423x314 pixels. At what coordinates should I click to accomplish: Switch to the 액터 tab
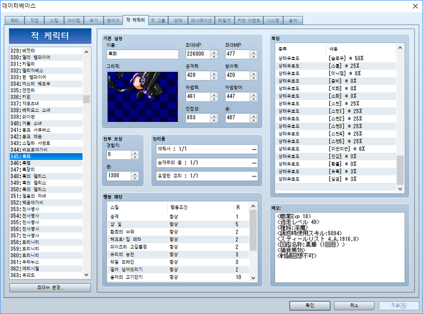click(15, 20)
